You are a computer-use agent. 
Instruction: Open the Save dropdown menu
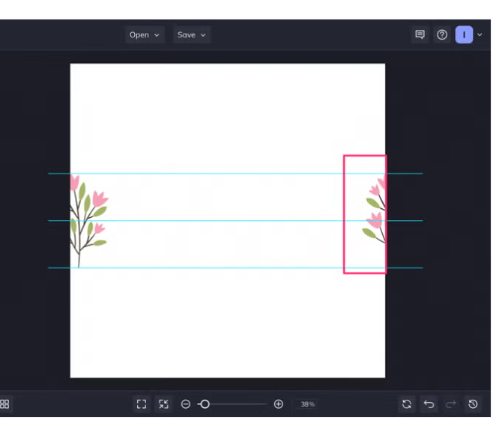click(x=192, y=34)
